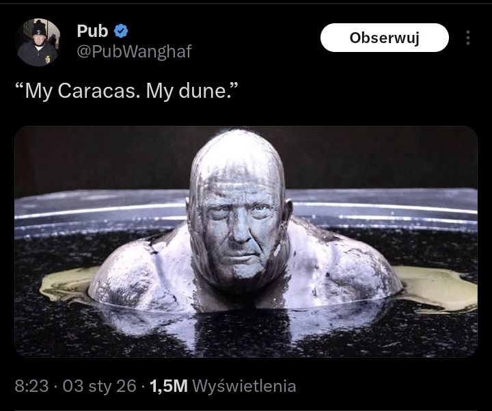This screenshot has width=492, height=411.
Task: Open the attached tweet image
Action: pyautogui.click(x=246, y=241)
